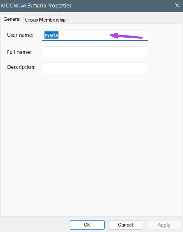Click the 'User name:' label
183x232 pixels.
pos(20,35)
